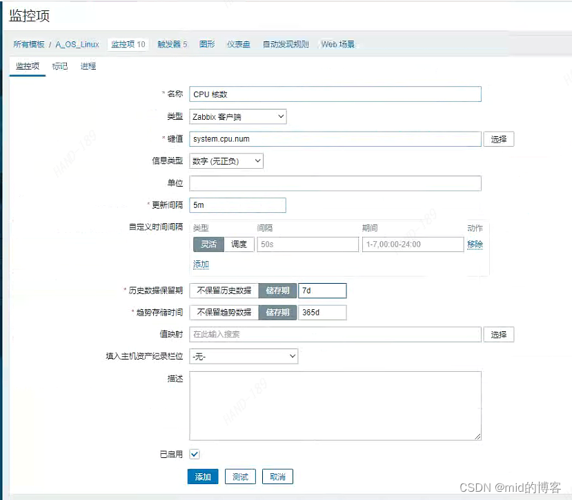This screenshot has height=500, width=572.
Task: Open the 填入主机资产纪录栏位 dropdown
Action: (x=244, y=357)
